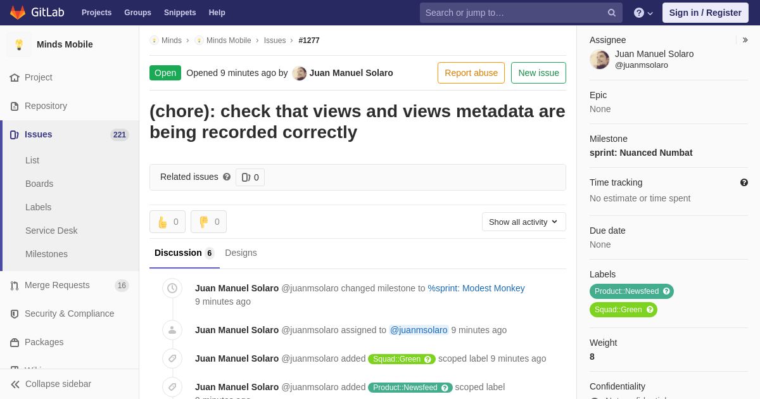The width and height of the screenshot is (760, 399).
Task: Click the New issue button
Action: [x=538, y=73]
